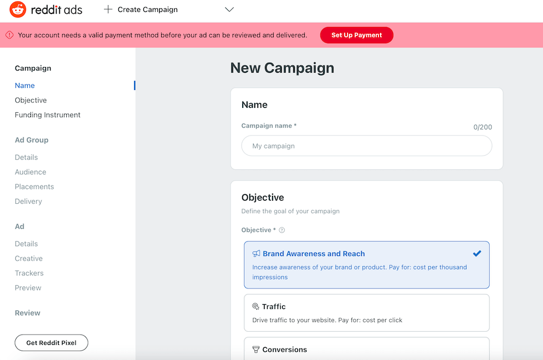Open Delivery in Ad Group sidebar
The width and height of the screenshot is (543, 360).
click(28, 201)
